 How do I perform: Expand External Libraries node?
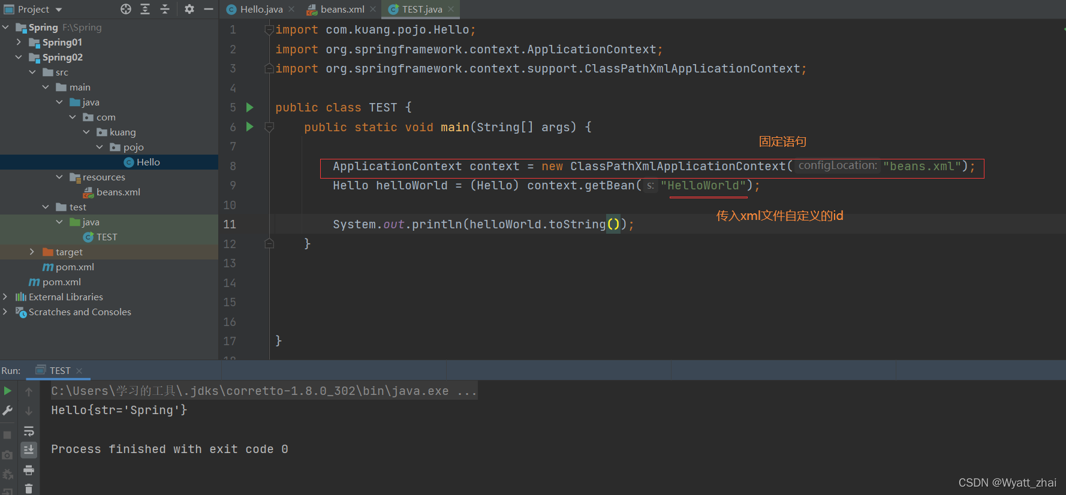coord(5,297)
